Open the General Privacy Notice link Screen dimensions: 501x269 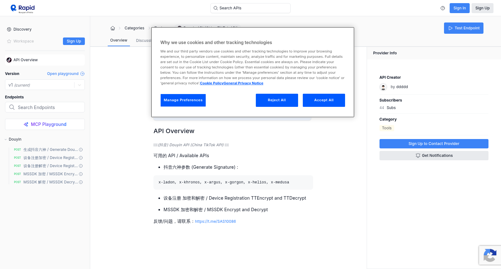[243, 83]
